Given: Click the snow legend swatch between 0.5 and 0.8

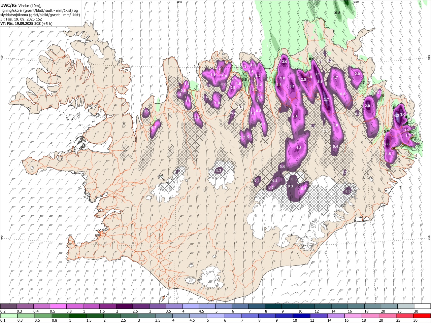Looking at the screenshot, I should click(58, 307).
